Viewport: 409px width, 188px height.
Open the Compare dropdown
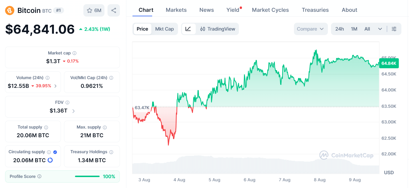(x=311, y=29)
